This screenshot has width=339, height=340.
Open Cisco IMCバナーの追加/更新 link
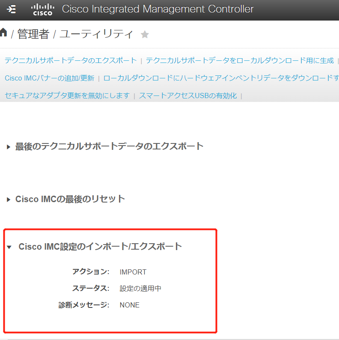point(49,78)
